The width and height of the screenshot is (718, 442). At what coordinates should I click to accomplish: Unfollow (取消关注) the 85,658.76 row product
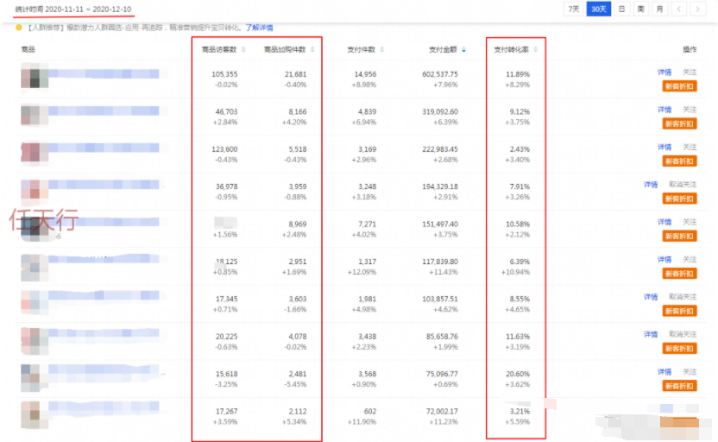(683, 334)
